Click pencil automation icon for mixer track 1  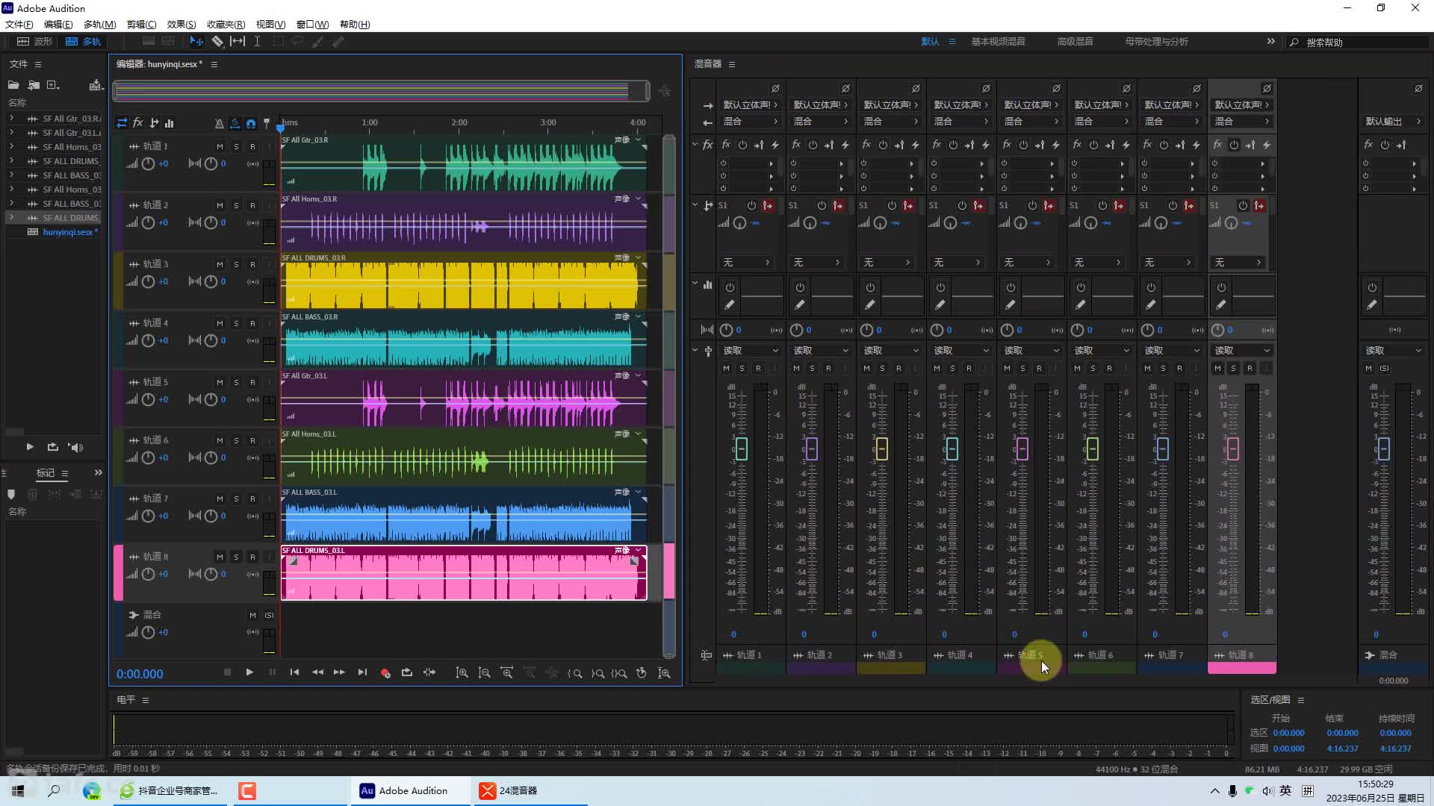(730, 304)
